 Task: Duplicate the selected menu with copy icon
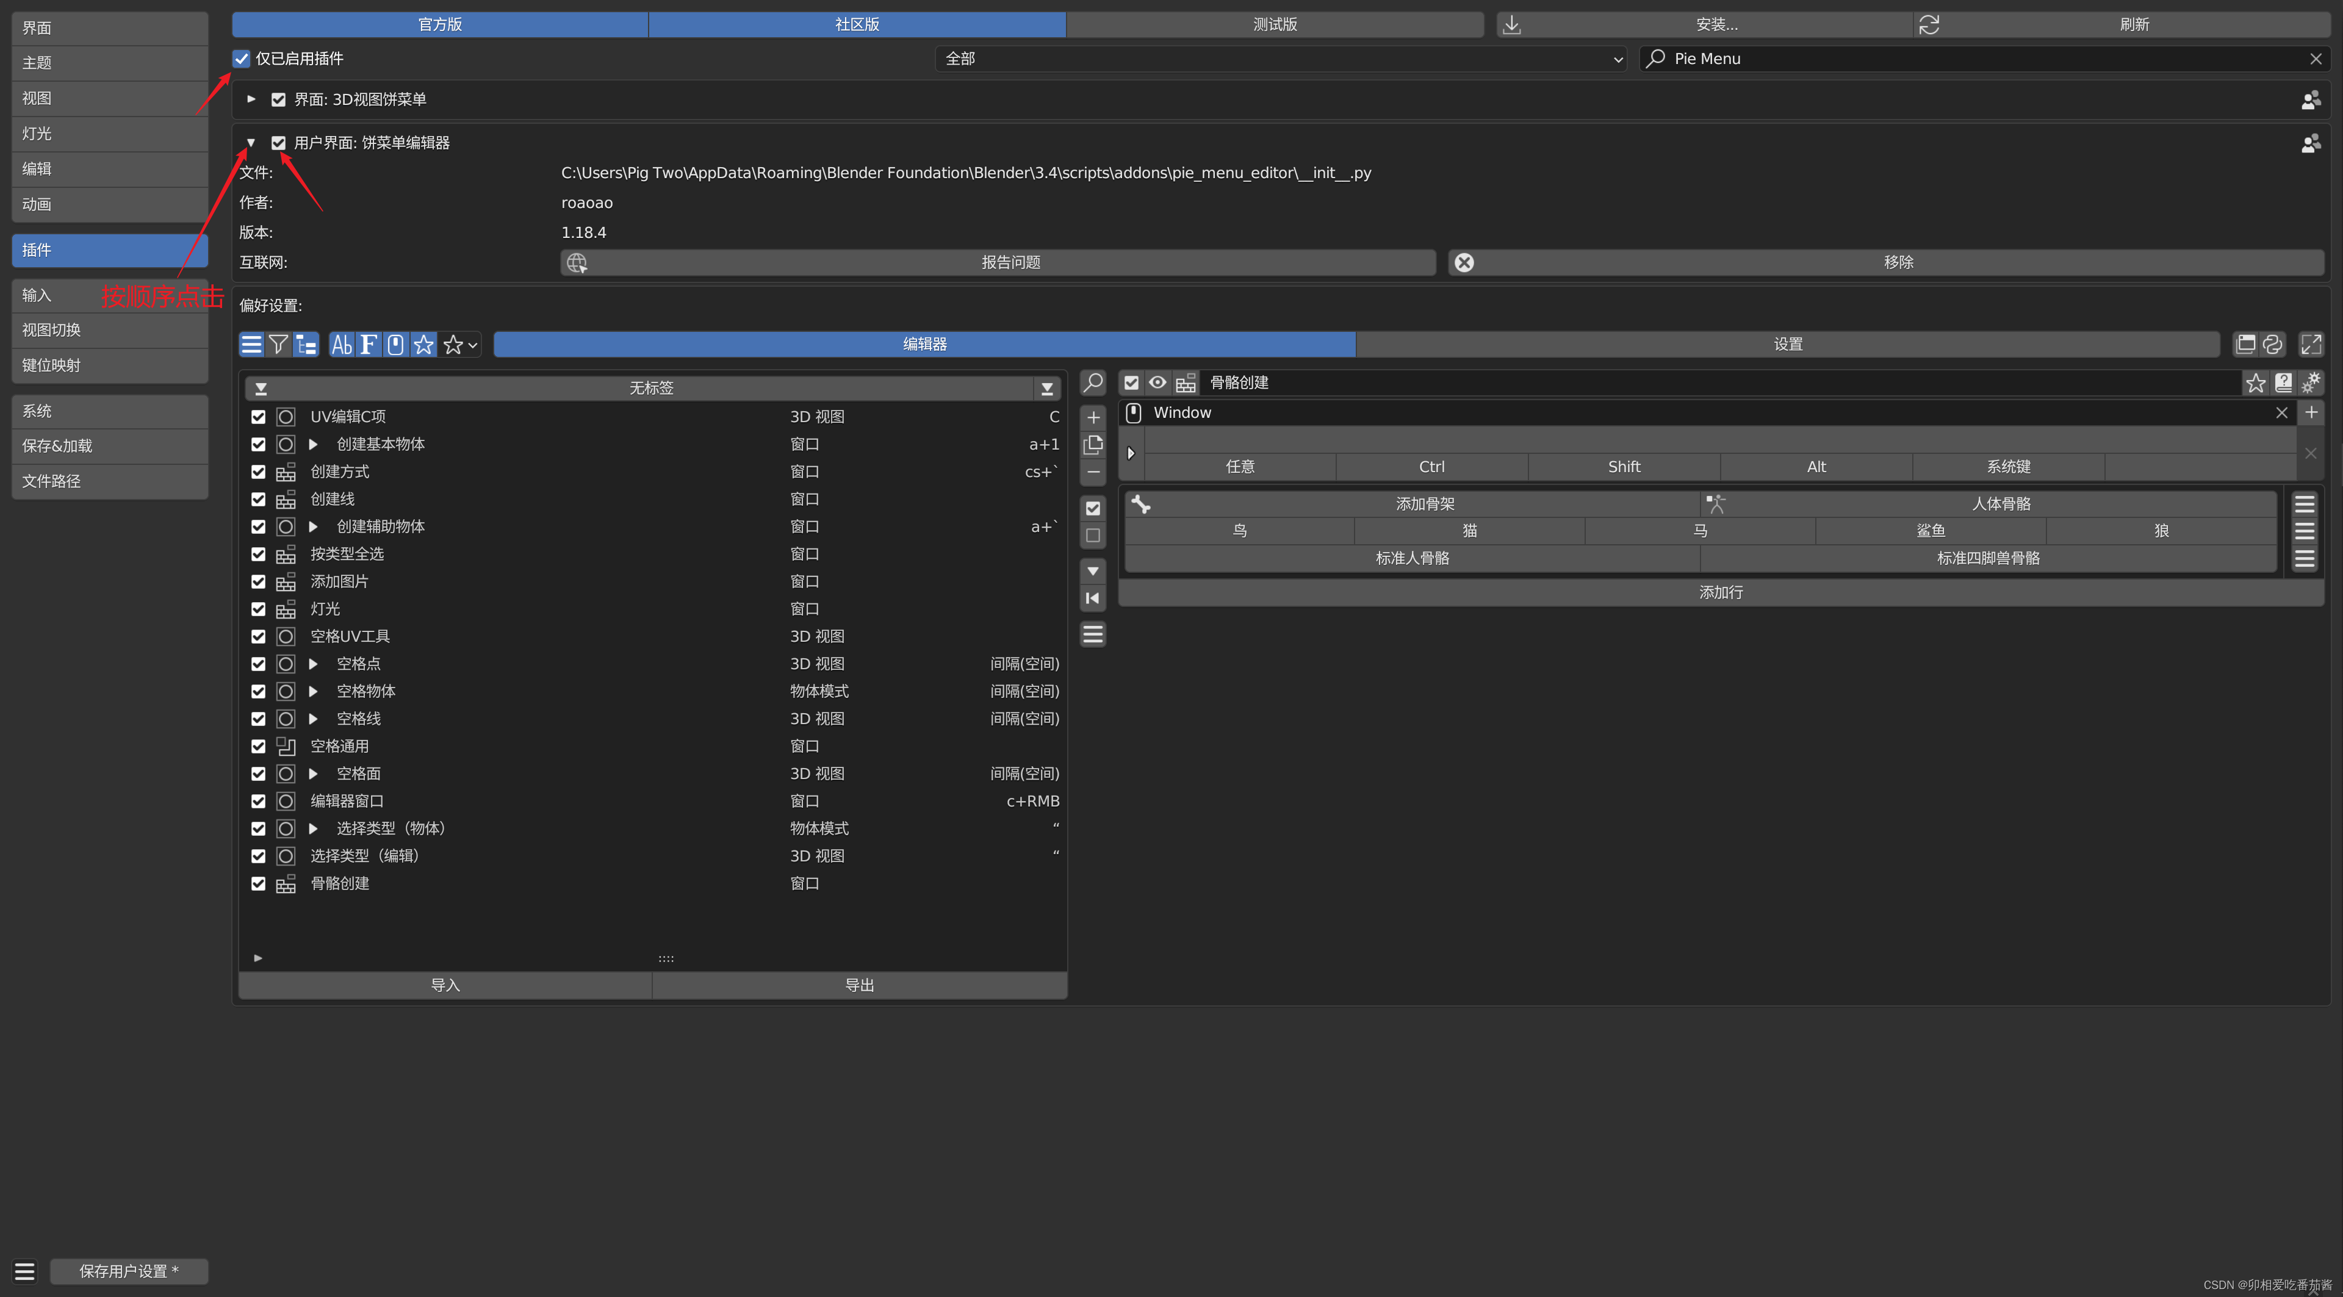point(1093,445)
